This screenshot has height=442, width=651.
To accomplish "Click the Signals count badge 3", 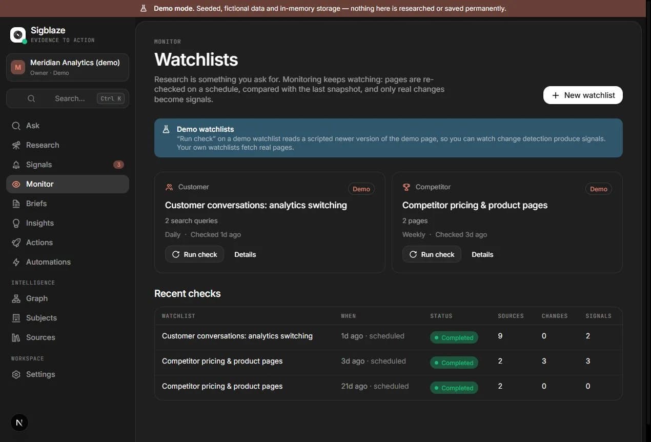I will (118, 165).
